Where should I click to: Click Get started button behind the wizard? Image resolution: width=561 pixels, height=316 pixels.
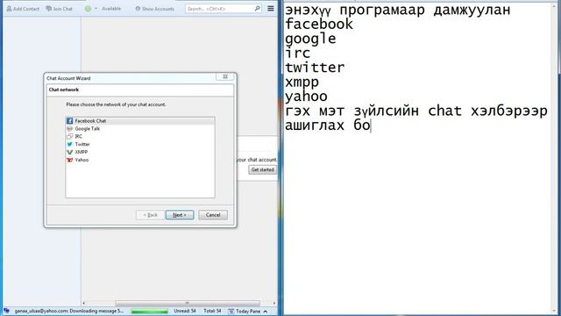pyautogui.click(x=263, y=169)
